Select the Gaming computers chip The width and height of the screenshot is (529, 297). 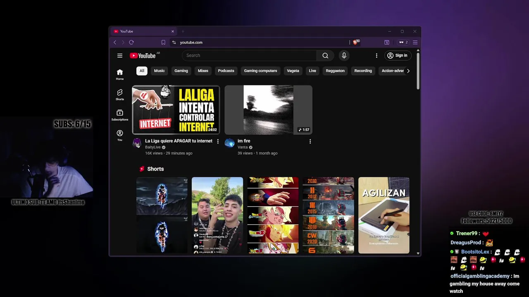click(260, 71)
